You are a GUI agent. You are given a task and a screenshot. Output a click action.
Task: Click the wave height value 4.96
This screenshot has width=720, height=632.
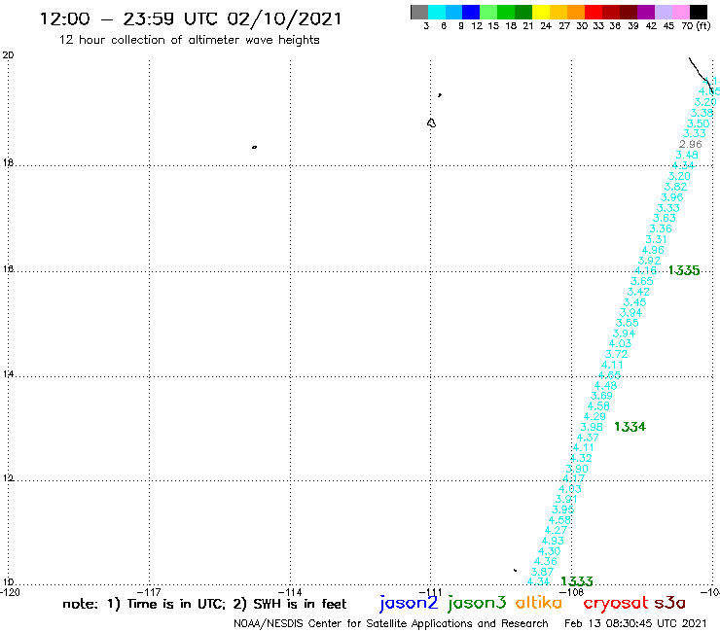click(x=653, y=250)
